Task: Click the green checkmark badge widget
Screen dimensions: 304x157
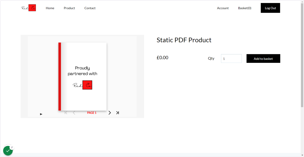Action: tap(8, 151)
